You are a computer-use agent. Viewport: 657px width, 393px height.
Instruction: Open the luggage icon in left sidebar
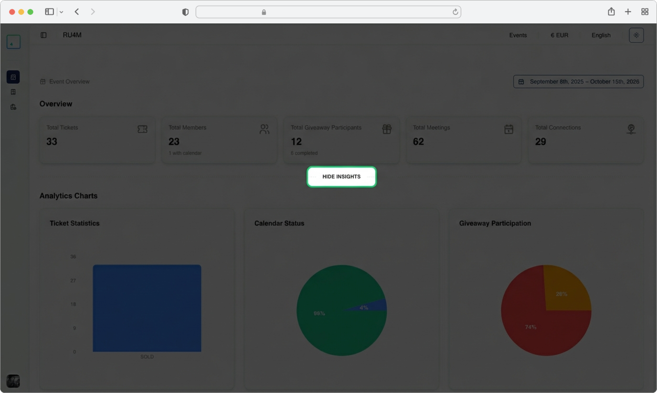[13, 107]
